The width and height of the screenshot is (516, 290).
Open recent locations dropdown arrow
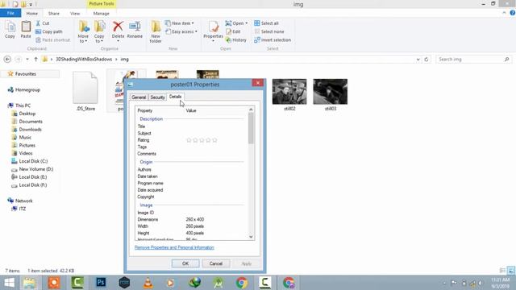27,59
